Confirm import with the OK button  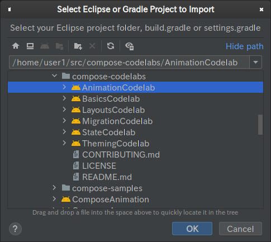tap(192, 229)
